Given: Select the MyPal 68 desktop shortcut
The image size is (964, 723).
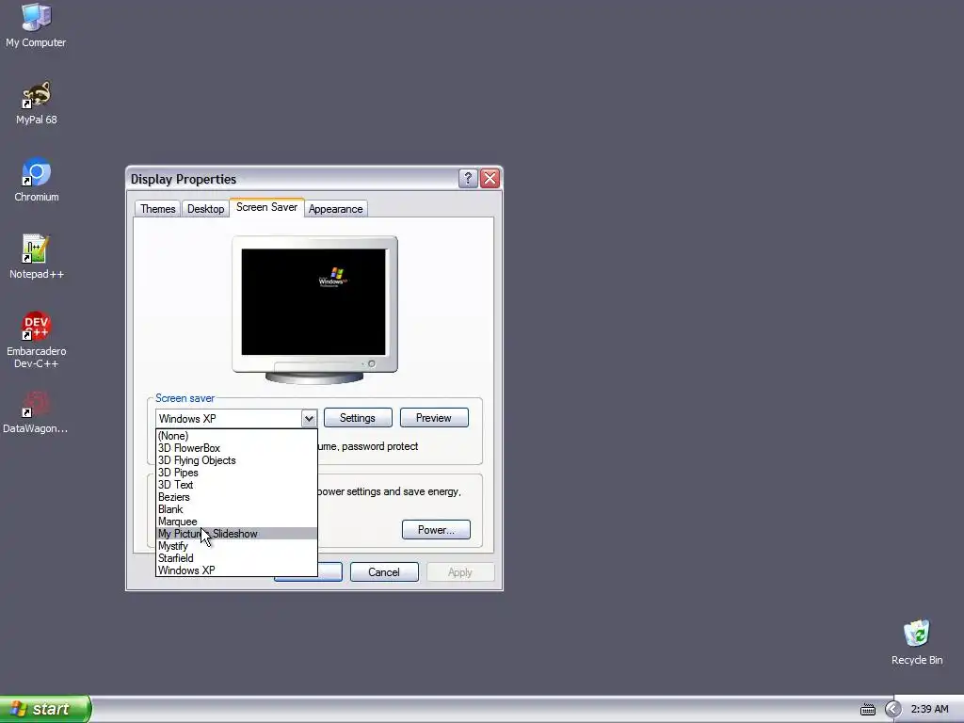Looking at the screenshot, I should point(37,104).
